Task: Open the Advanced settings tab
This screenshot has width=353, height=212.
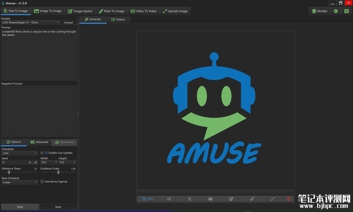Action: point(39,142)
